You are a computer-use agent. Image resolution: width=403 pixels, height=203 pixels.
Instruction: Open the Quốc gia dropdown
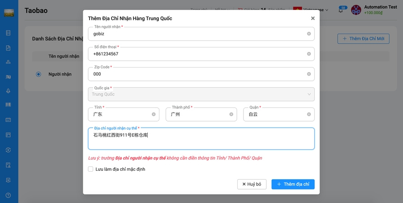point(201,94)
